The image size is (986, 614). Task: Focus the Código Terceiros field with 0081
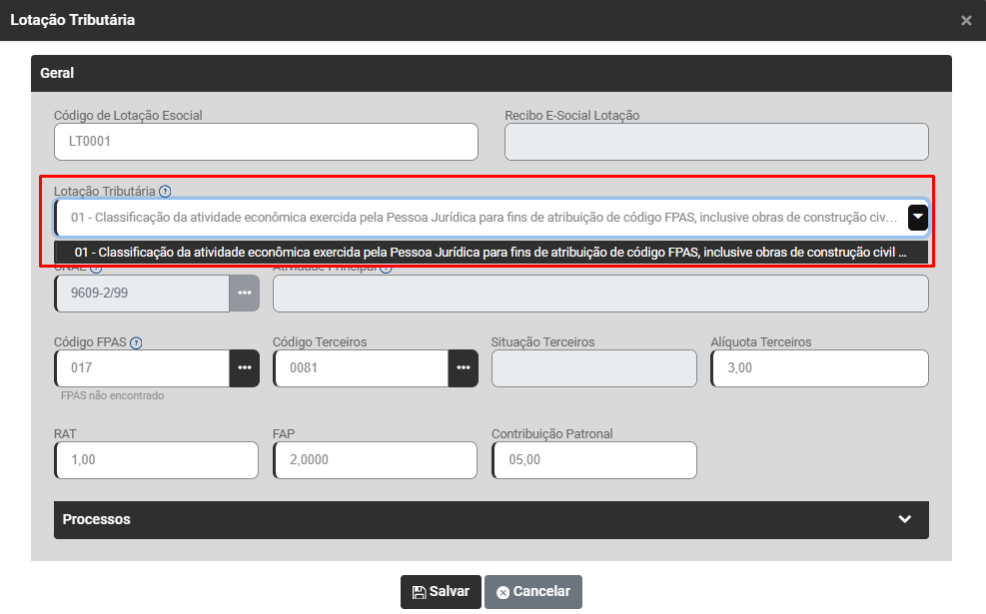361,368
